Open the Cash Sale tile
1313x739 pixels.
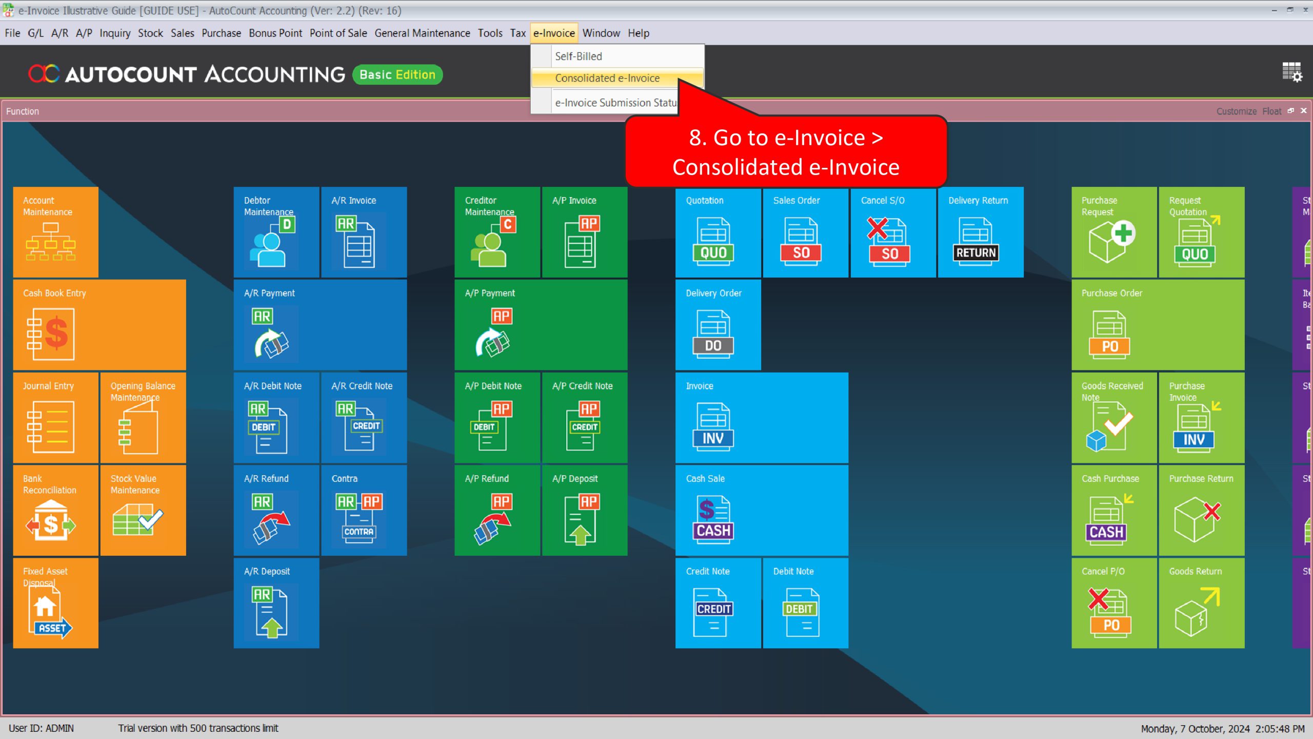(x=762, y=510)
